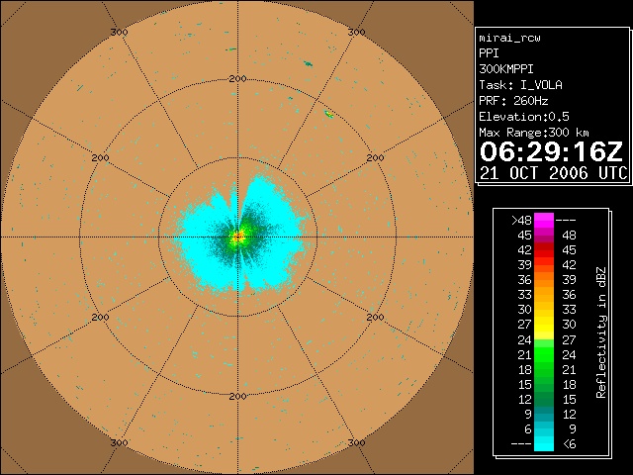Click the 300 range label at upper right
Image resolution: width=633 pixels, height=475 pixels.
(356, 33)
